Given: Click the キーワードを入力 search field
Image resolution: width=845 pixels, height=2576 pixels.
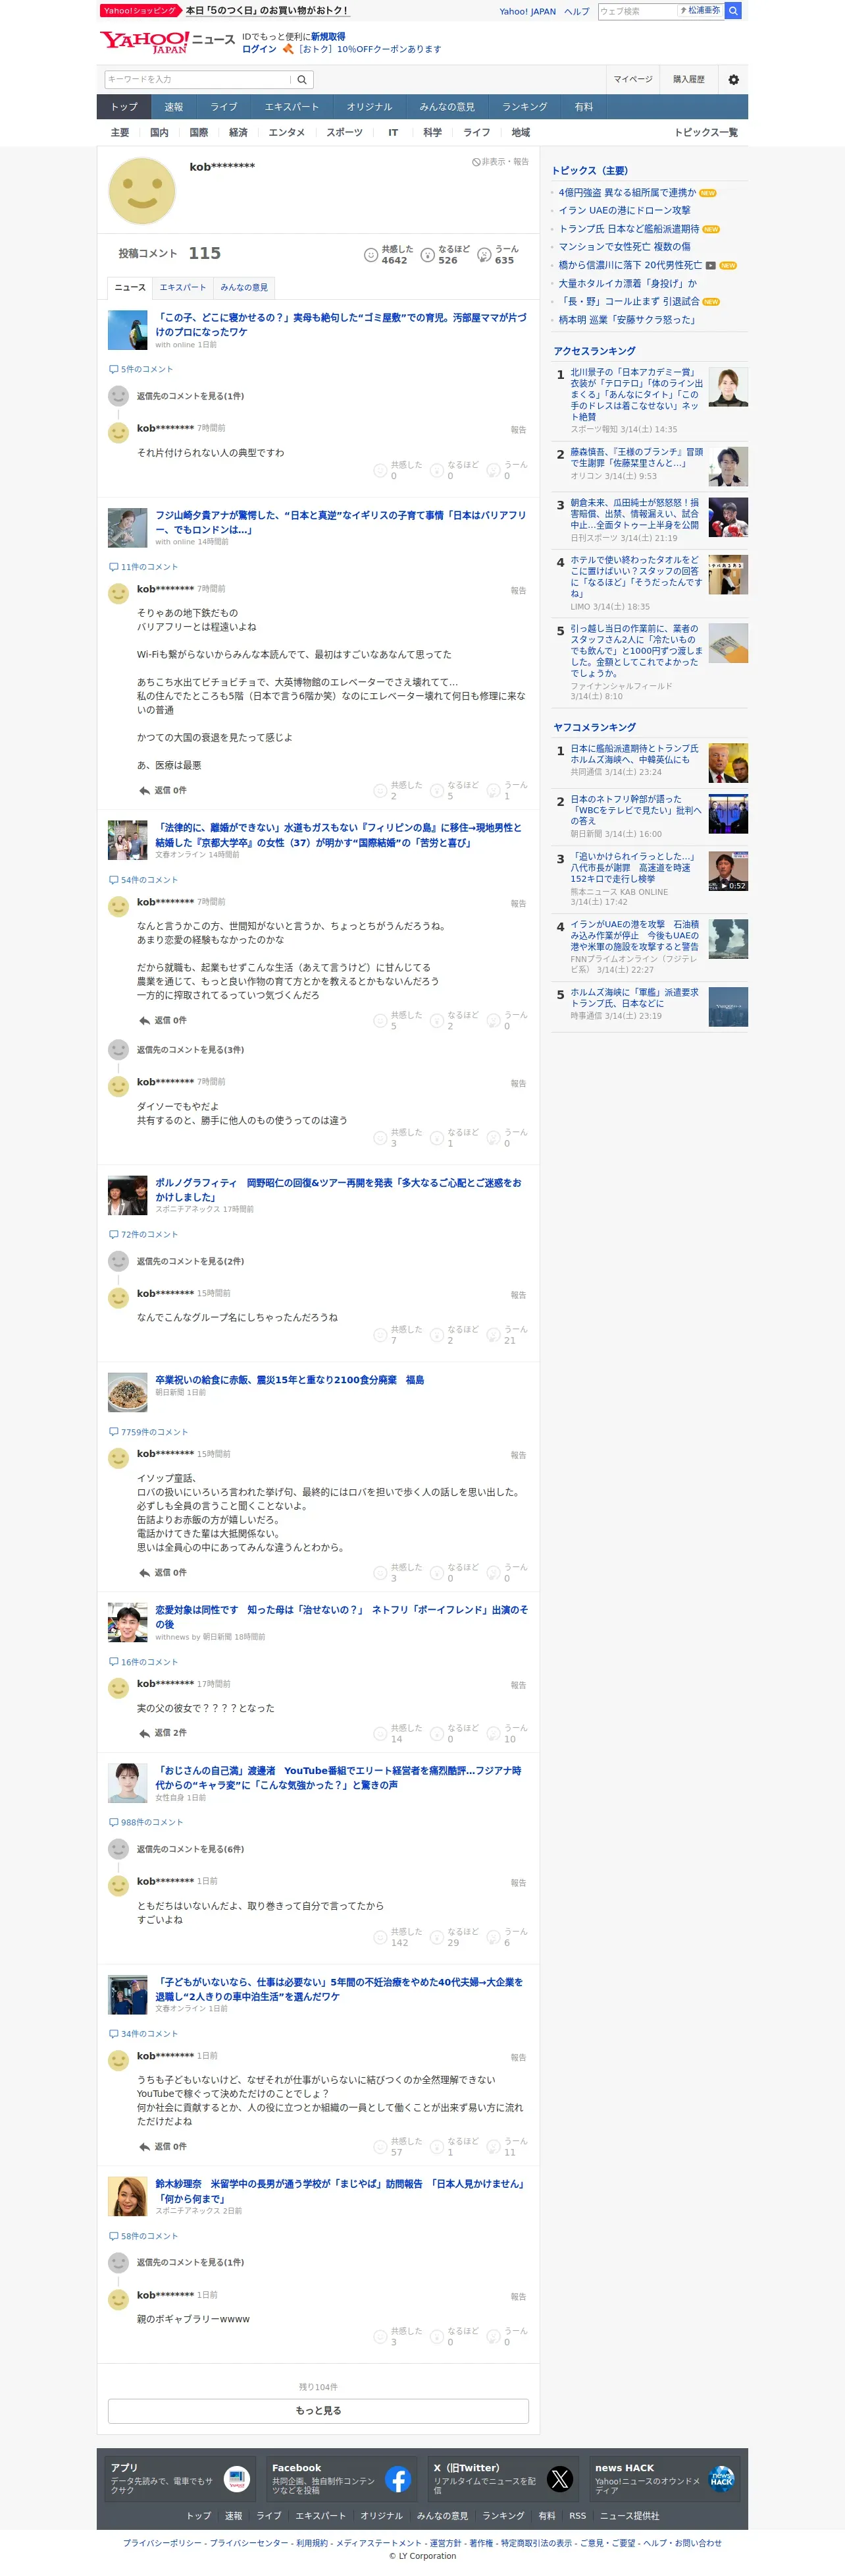Looking at the screenshot, I should [198, 79].
